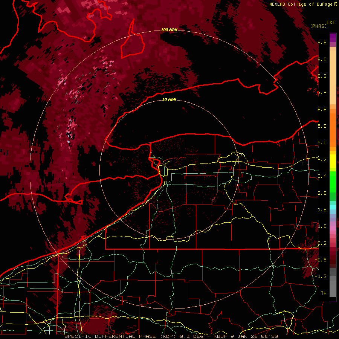Pick the purple top band of the color bar
This screenshot has height=339, width=339.
pos(333,38)
